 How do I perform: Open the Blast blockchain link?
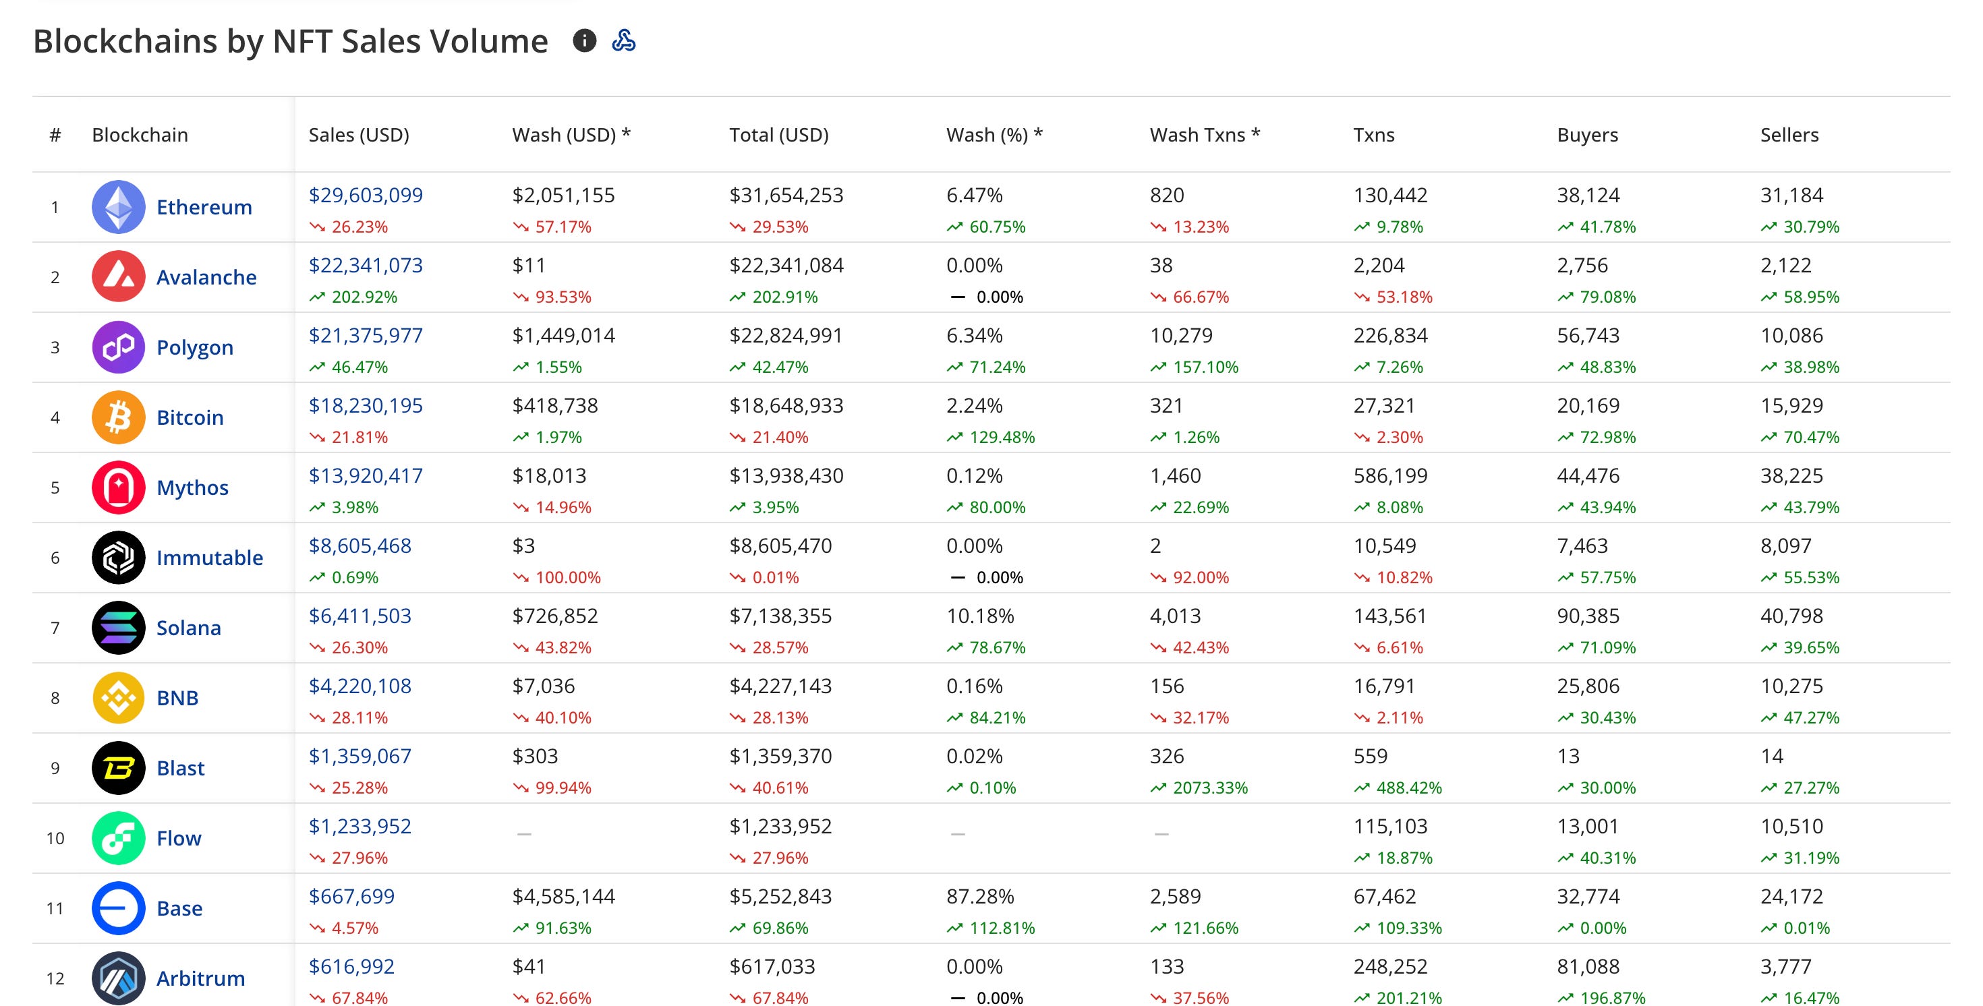(x=180, y=768)
